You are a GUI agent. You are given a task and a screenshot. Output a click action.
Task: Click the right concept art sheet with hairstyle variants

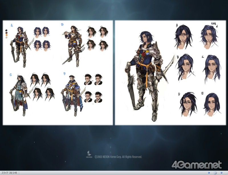click(x=170, y=73)
